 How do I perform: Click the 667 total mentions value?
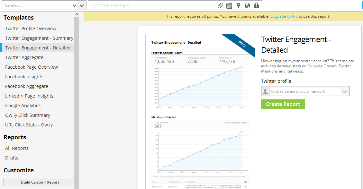pos(158,126)
